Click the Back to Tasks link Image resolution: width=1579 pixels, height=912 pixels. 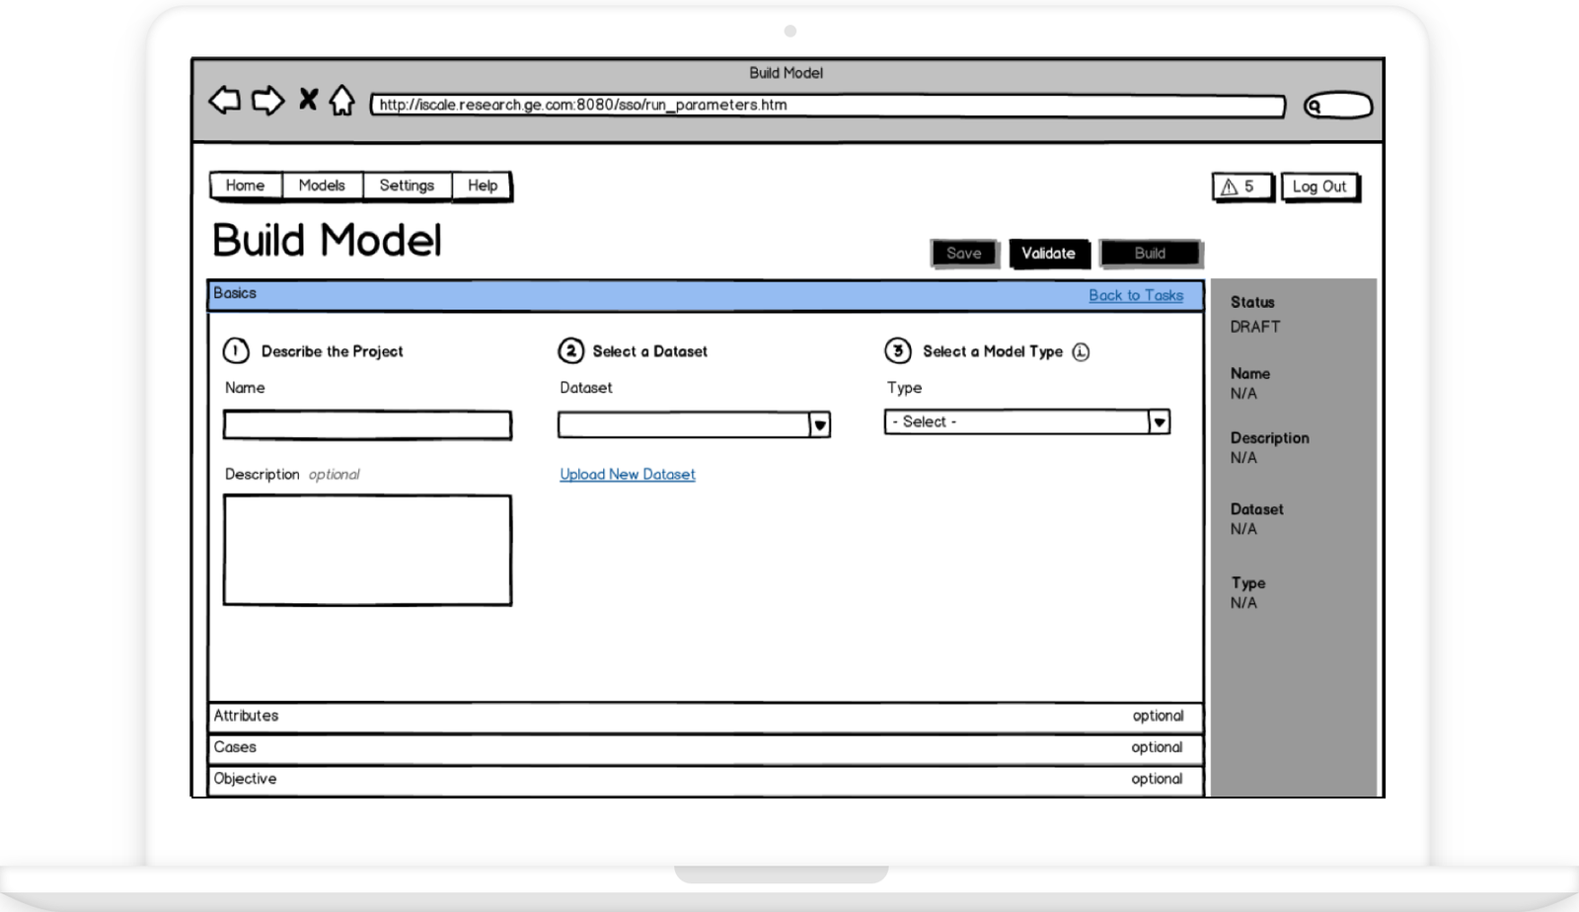pos(1135,295)
